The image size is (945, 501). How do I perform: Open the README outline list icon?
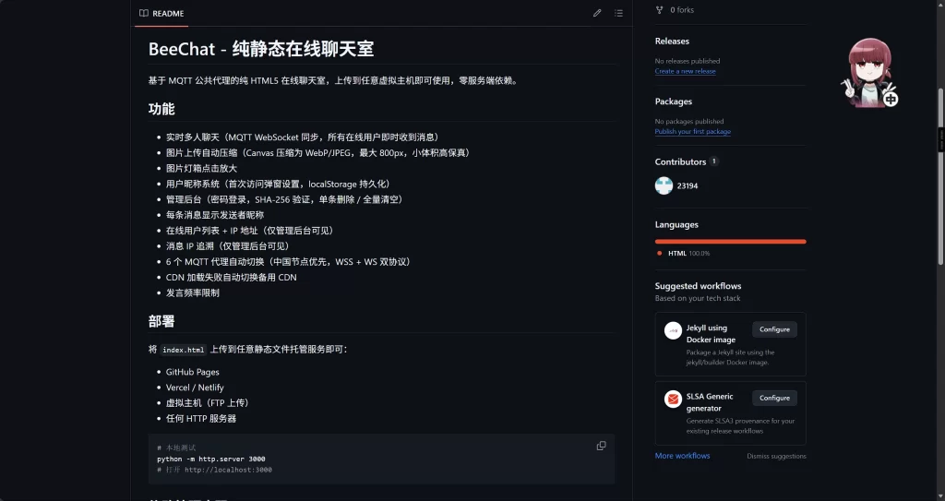pyautogui.click(x=618, y=13)
